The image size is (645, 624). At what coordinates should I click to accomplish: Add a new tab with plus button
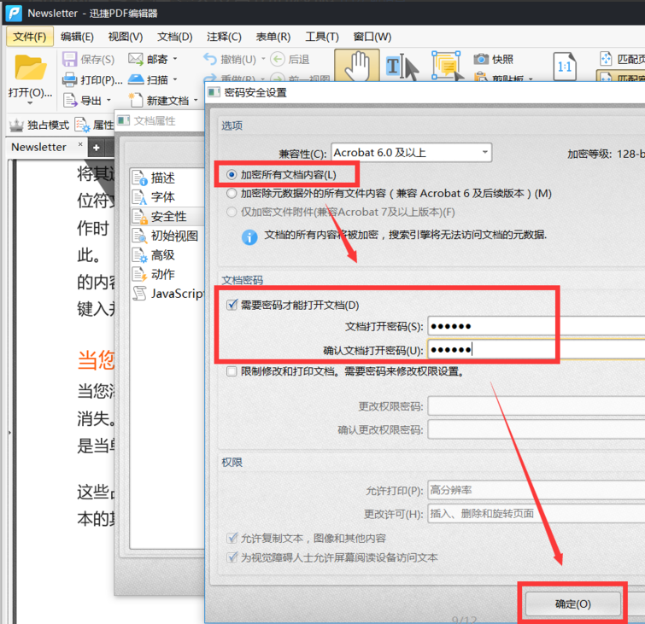coord(96,148)
